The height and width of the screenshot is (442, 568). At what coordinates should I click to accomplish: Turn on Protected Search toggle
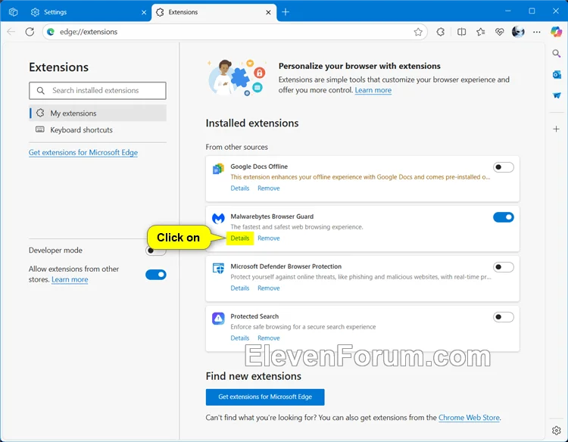click(x=503, y=317)
